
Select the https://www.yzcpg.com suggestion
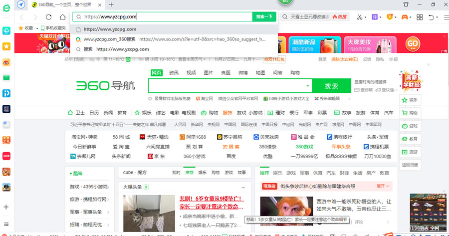click(x=174, y=29)
